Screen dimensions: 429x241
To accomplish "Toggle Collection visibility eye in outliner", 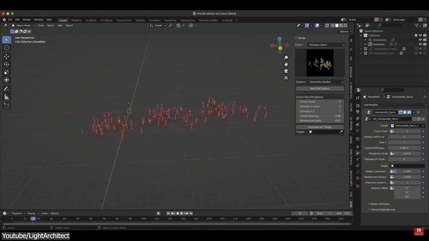I will point(420,35).
